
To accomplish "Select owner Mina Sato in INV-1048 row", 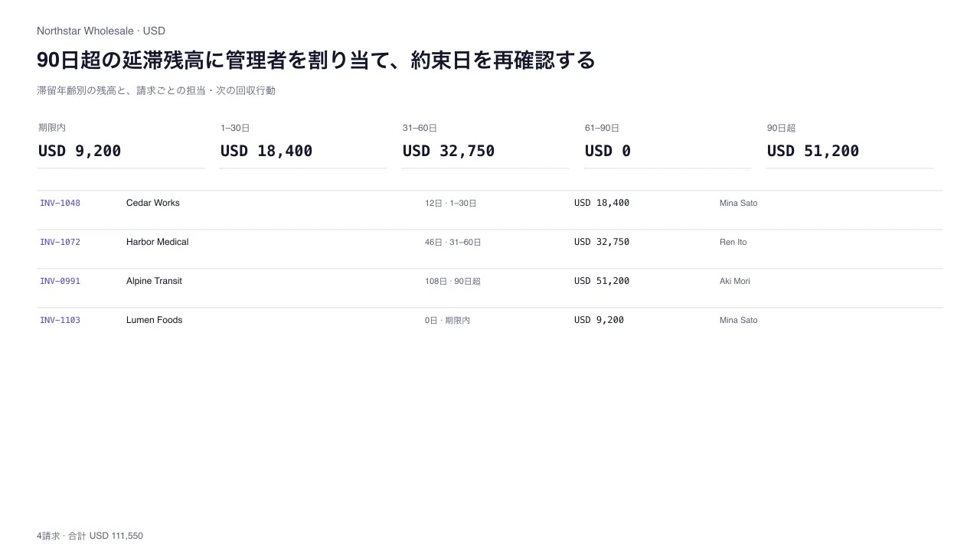I will [738, 203].
